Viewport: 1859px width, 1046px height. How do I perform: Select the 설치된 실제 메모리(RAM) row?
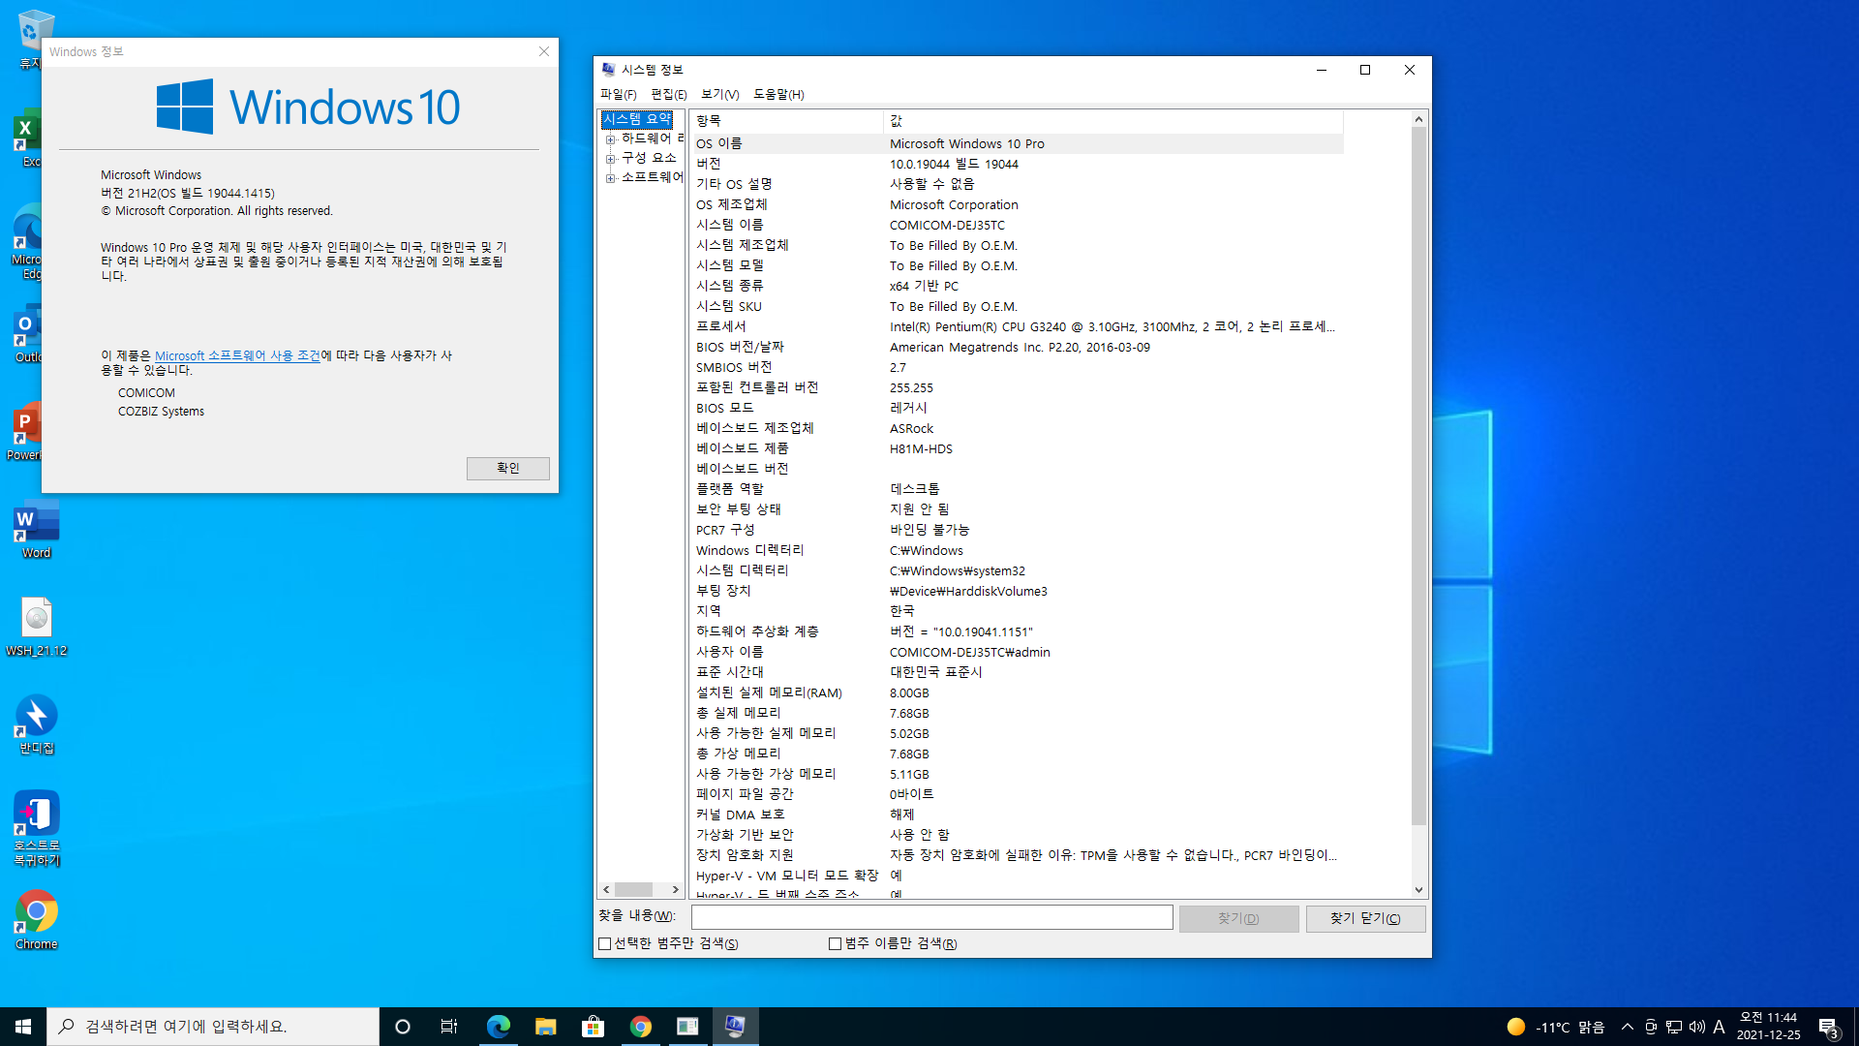[x=1017, y=692]
